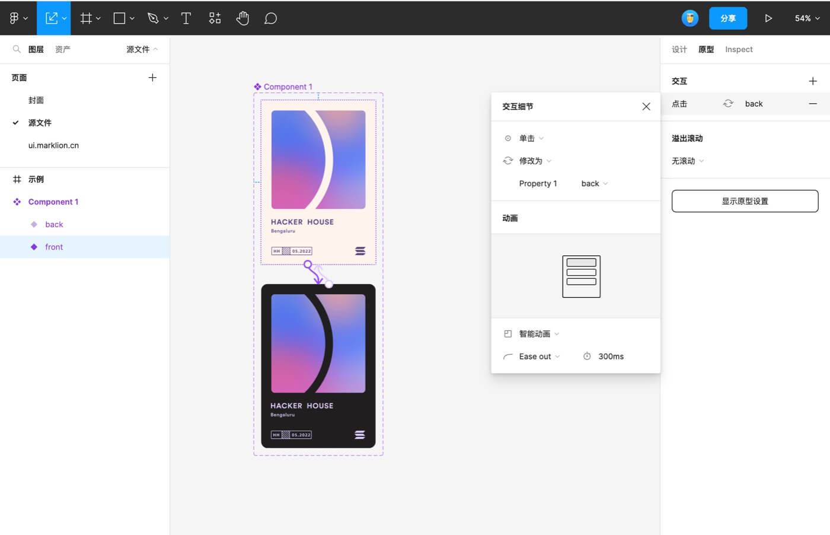Play the prototype presentation
Image resolution: width=830 pixels, height=535 pixels.
pyautogui.click(x=768, y=18)
